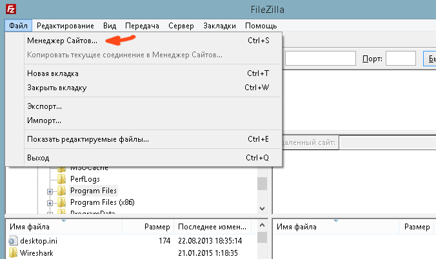The height and width of the screenshot is (259, 436).
Task: Select Закрыть вкладку menu entry
Action: [153, 88]
